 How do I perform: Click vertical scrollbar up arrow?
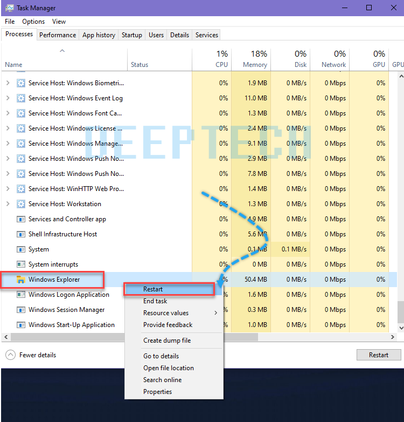click(401, 76)
